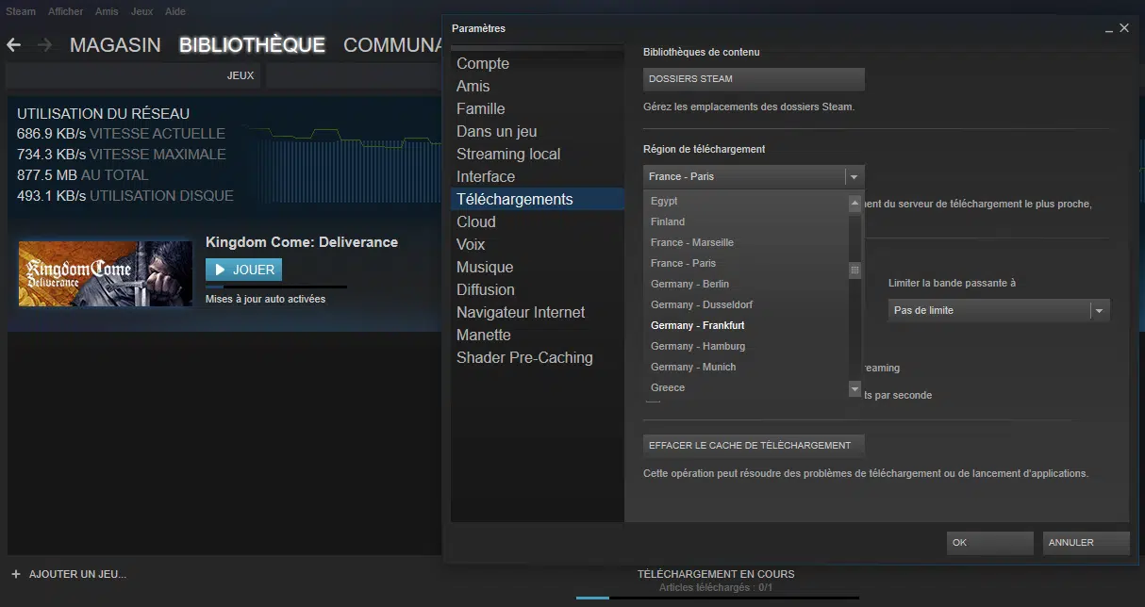
Task: Open Shader Pre-Caching settings
Action: pos(538,357)
